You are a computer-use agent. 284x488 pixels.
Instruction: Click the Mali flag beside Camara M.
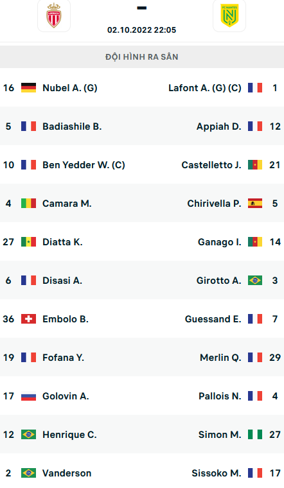(x=28, y=204)
